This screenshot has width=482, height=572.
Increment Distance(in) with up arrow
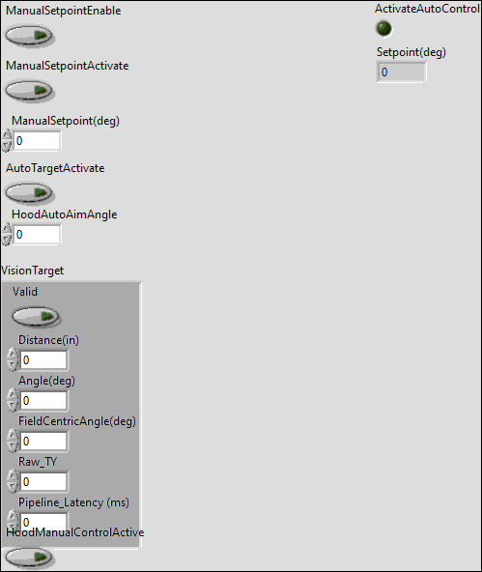(13, 355)
